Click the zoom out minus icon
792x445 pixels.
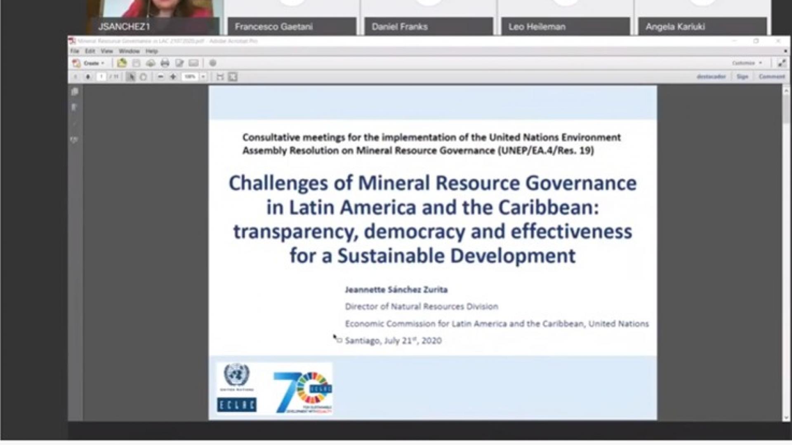(x=160, y=77)
